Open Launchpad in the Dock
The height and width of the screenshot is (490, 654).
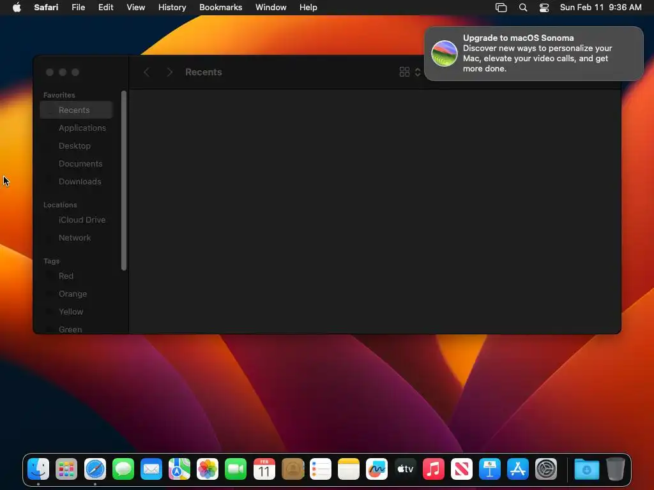click(66, 469)
